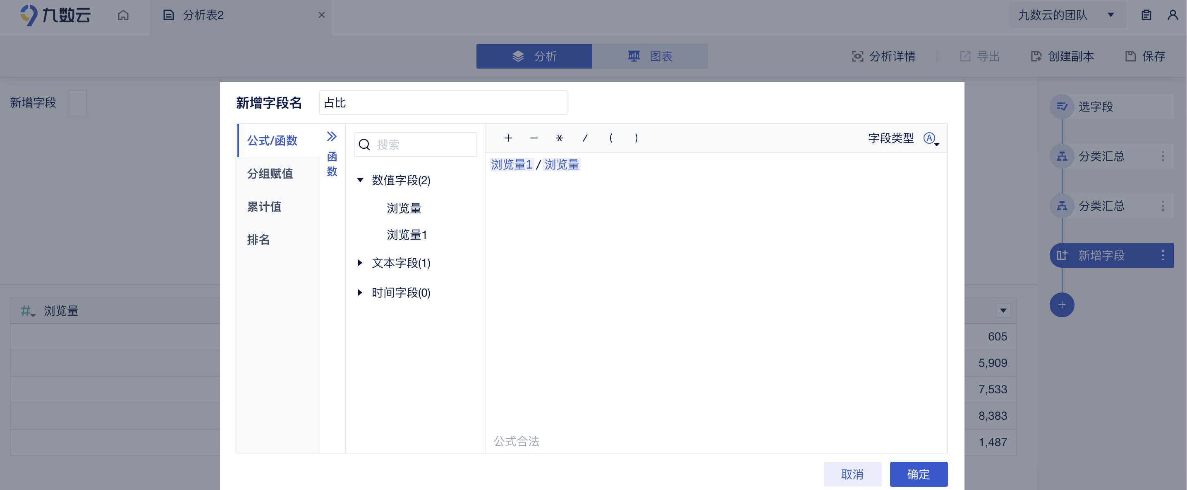Add a new step with plus circle
Image resolution: width=1187 pixels, height=490 pixels.
1062,304
